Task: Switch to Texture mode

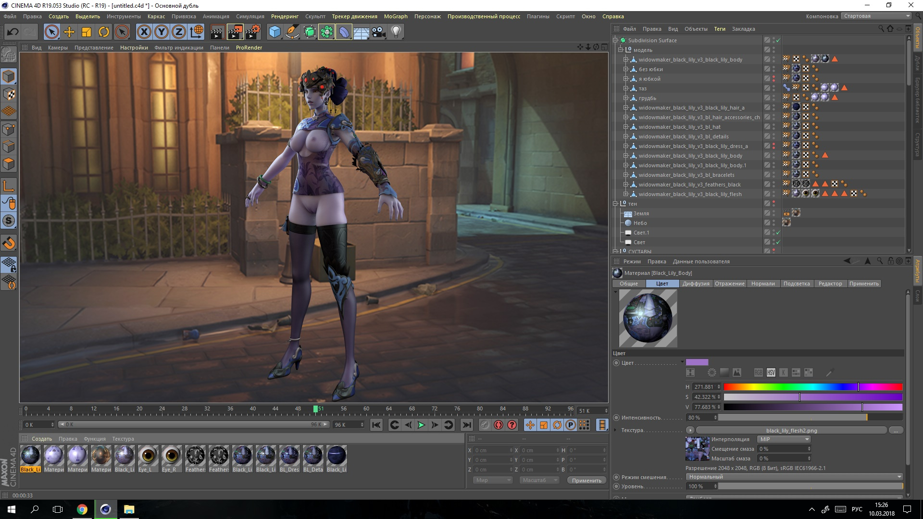Action: tap(9, 94)
